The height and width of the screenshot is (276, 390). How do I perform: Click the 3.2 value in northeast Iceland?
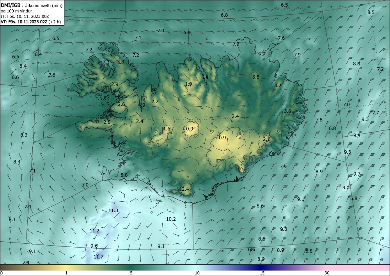coord(278,86)
